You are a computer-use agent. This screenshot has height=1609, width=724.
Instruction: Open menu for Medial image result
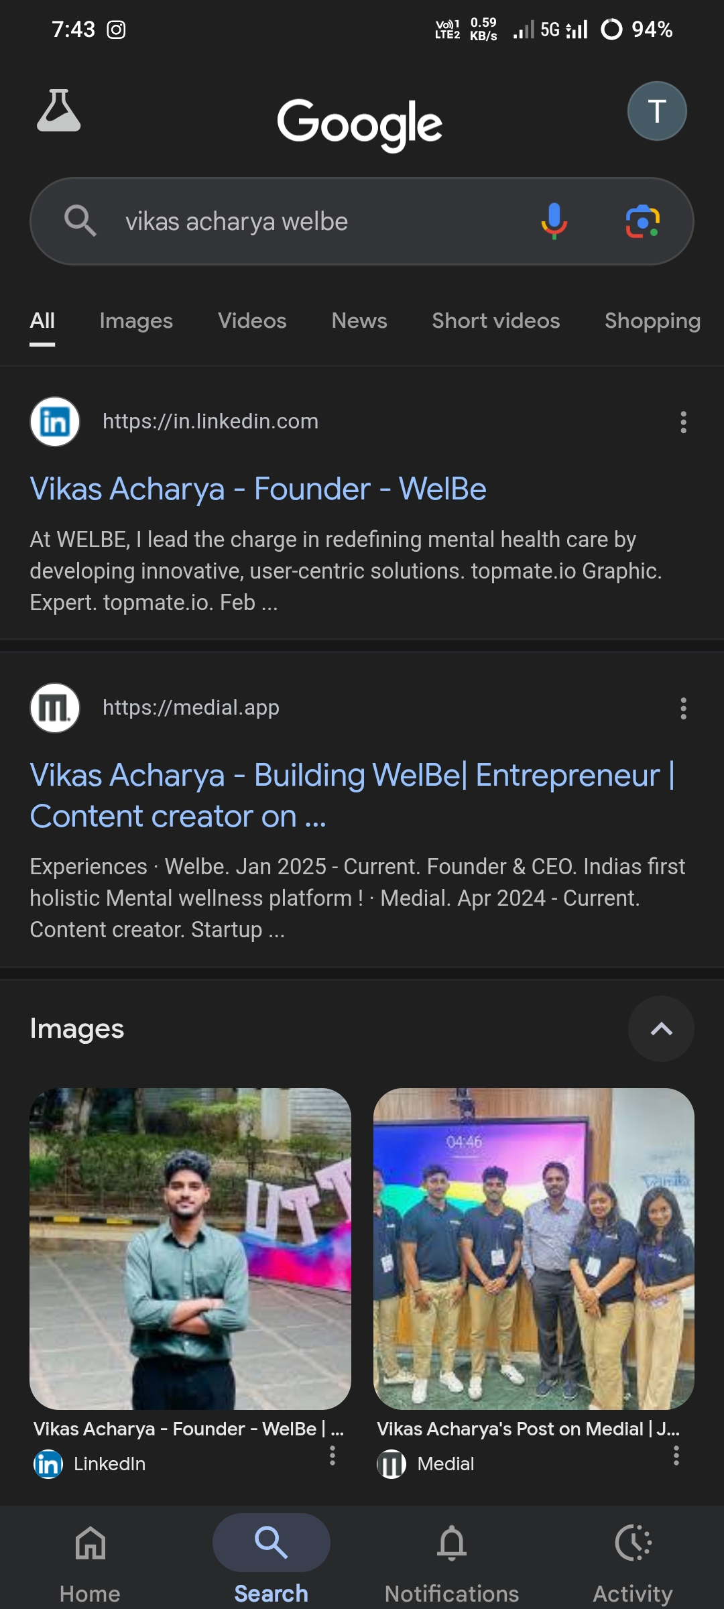676,1455
